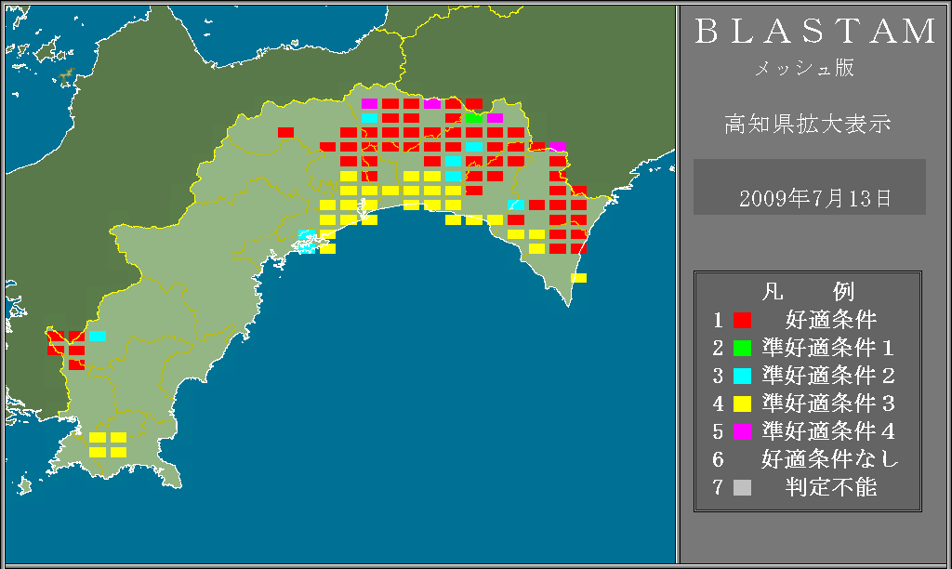952x569 pixels.
Task: Click the gray legend swatch for 判定不能
Action: (x=742, y=487)
